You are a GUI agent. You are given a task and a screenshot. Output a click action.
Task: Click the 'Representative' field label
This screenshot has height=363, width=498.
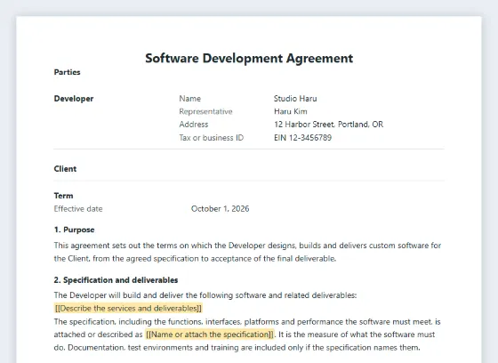pos(205,111)
